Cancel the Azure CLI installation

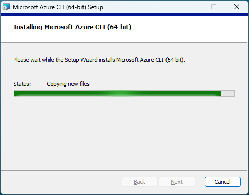(x=223, y=182)
